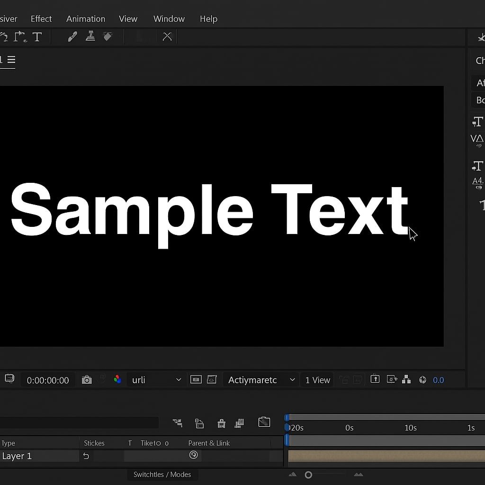Image resolution: width=485 pixels, height=485 pixels.
Task: Click the timeline zoom slider handle
Action: click(x=308, y=475)
